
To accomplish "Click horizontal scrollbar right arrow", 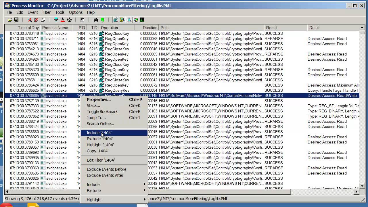I will (357, 191).
